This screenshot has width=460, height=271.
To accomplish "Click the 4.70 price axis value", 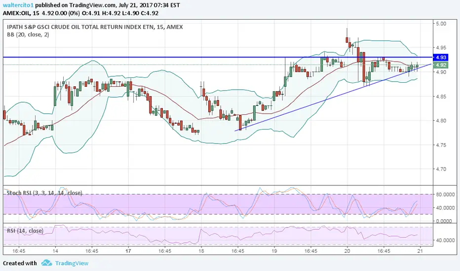I will click(441, 169).
